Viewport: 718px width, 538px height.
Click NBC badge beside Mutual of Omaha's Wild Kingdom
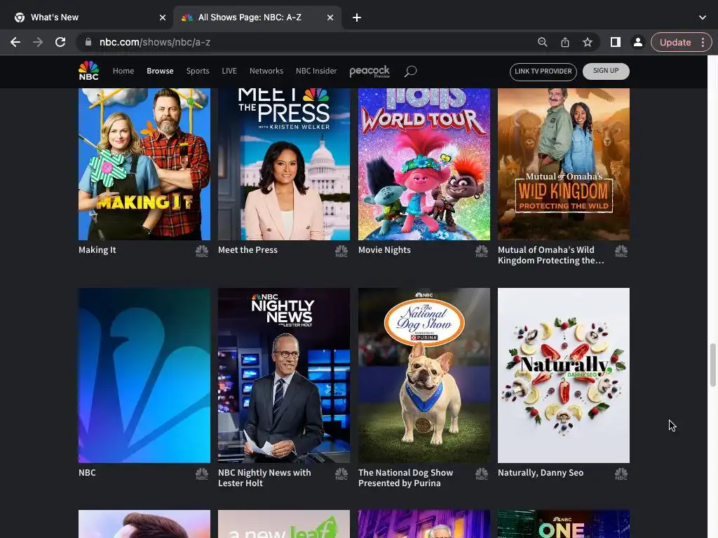[x=621, y=251]
